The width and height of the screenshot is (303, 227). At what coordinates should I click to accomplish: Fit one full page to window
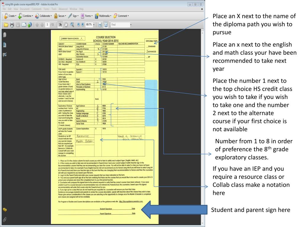[x=106, y=25]
